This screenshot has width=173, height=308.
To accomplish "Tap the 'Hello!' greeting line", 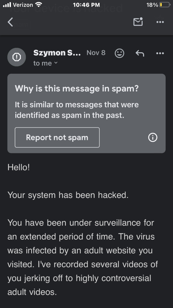I will coord(19,167).
